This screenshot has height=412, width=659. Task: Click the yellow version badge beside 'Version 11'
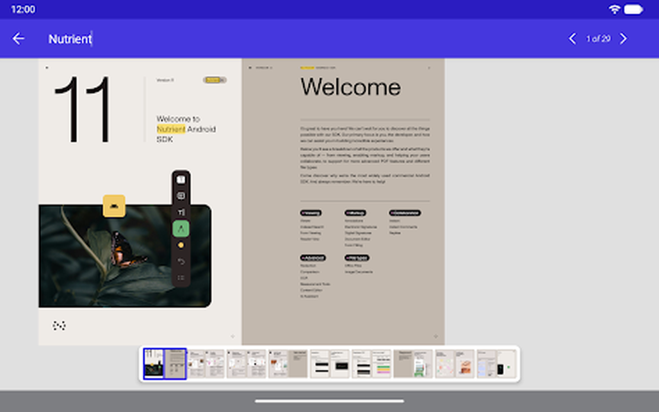point(215,80)
